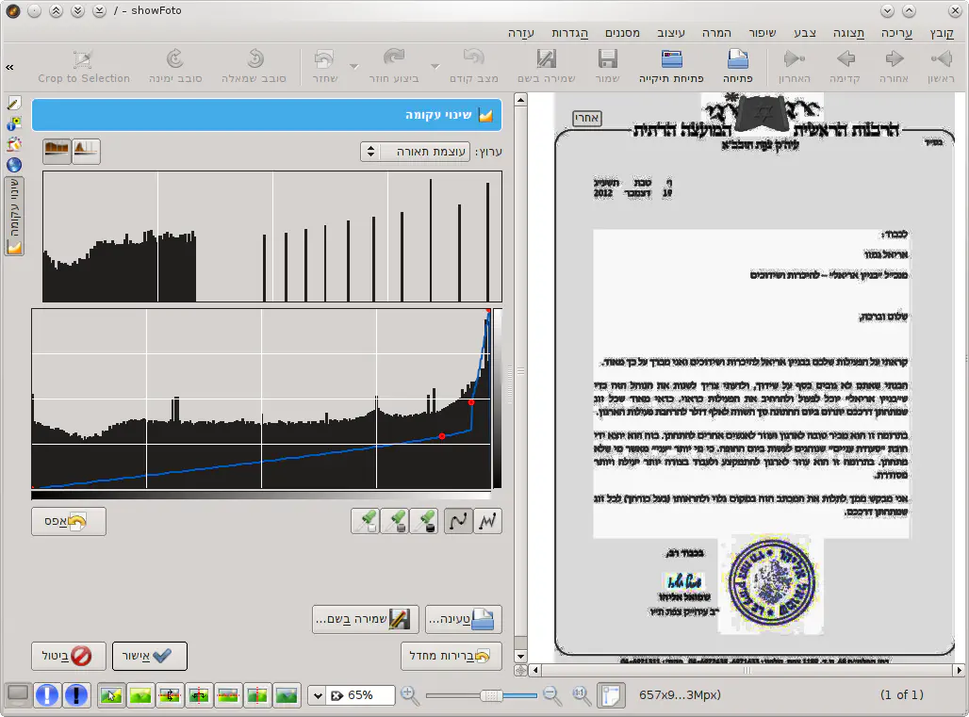The width and height of the screenshot is (969, 717).
Task: Click the red curve control point at top
Action: (x=487, y=311)
